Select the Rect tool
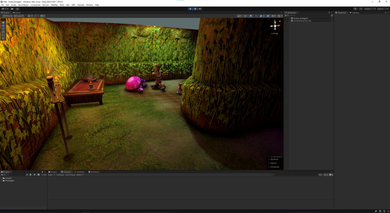Screen dimensions: 390x213 coord(3,35)
